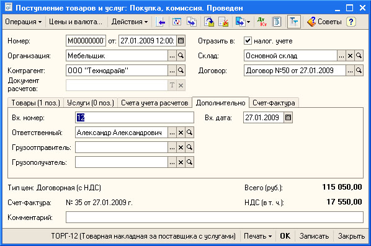This screenshot has height=246, width=371.
Task: Click the Номер input field
Action: [x=86, y=41]
